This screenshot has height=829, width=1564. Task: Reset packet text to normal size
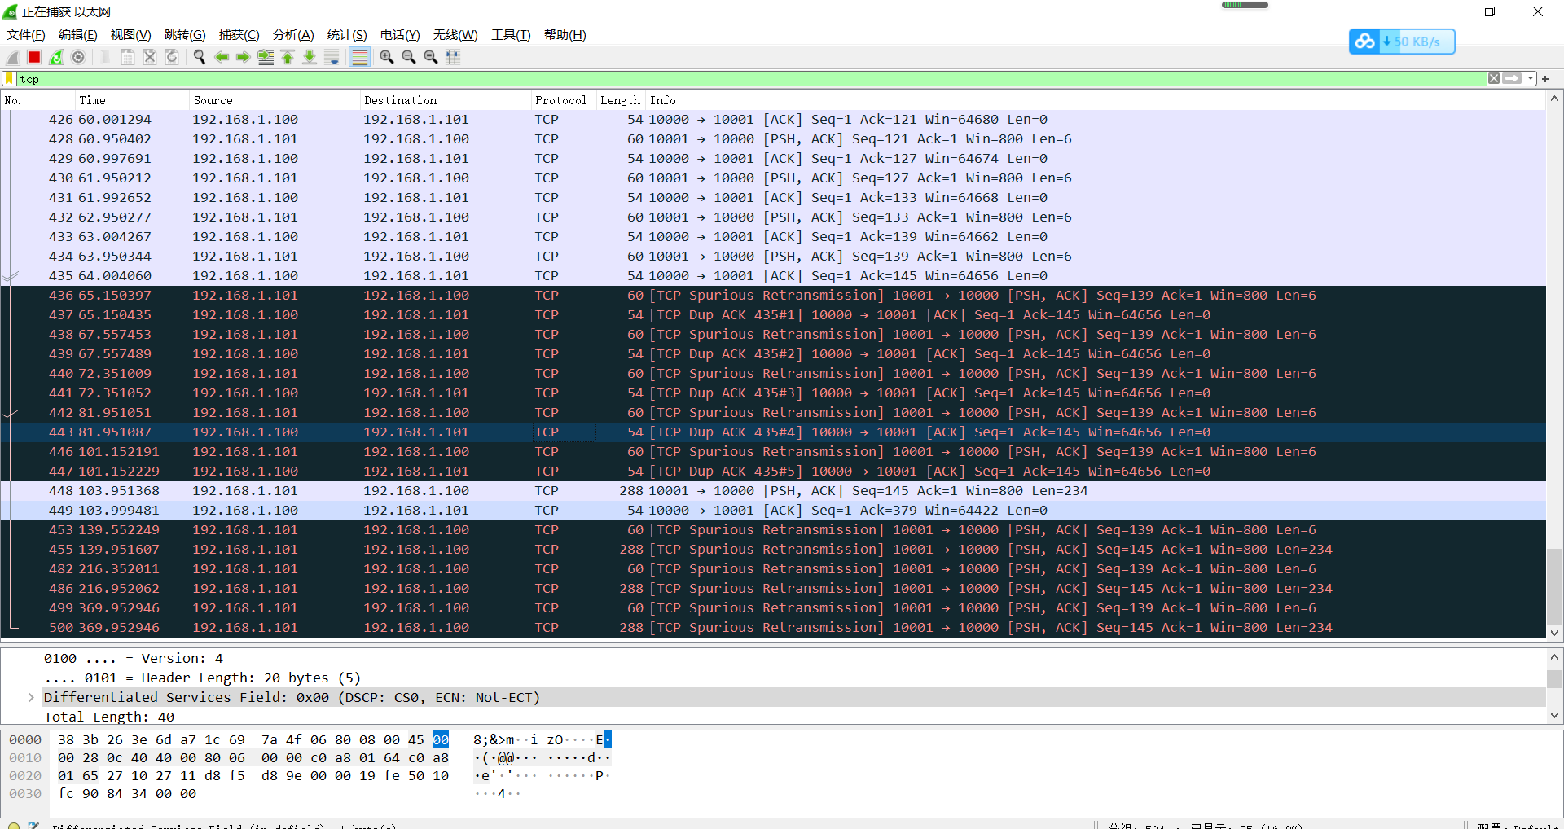tap(431, 57)
